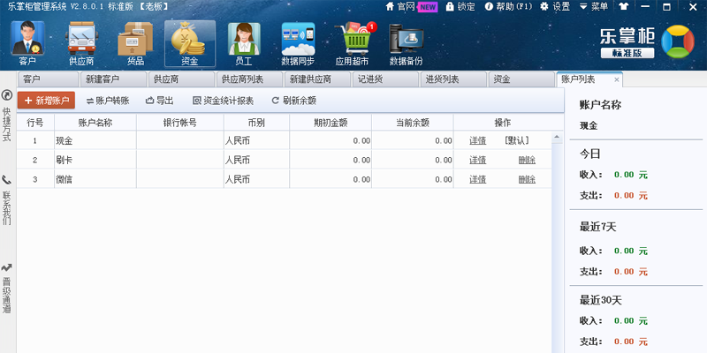Open 设置 gear settings
Image resolution: width=707 pixels, height=353 pixels.
pyautogui.click(x=555, y=6)
